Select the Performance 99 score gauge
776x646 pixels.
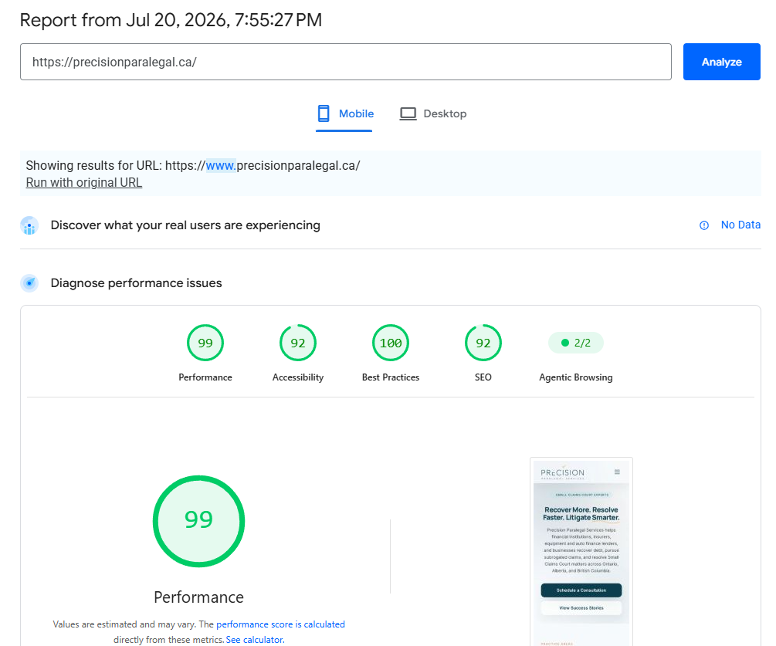pos(205,343)
